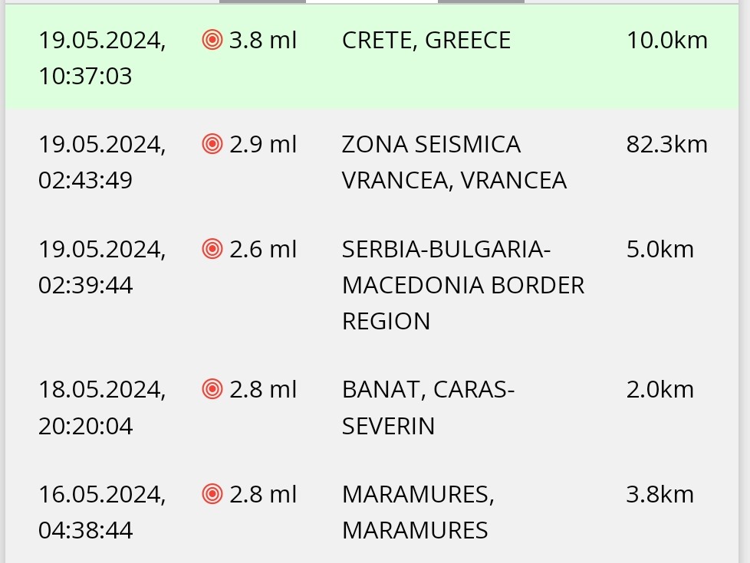This screenshot has width=750, height=563.
Task: Click the 19.05.2024, 02:43:49 timestamp
Action: (x=101, y=162)
